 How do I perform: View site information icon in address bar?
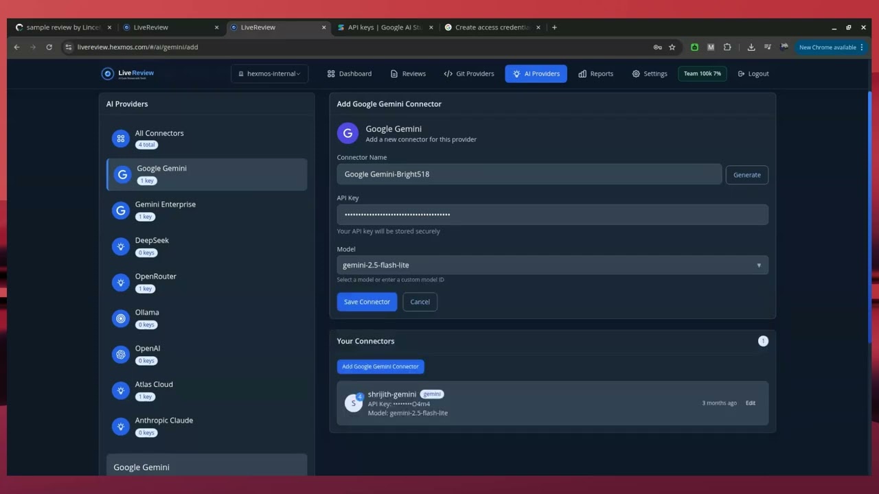pyautogui.click(x=68, y=47)
